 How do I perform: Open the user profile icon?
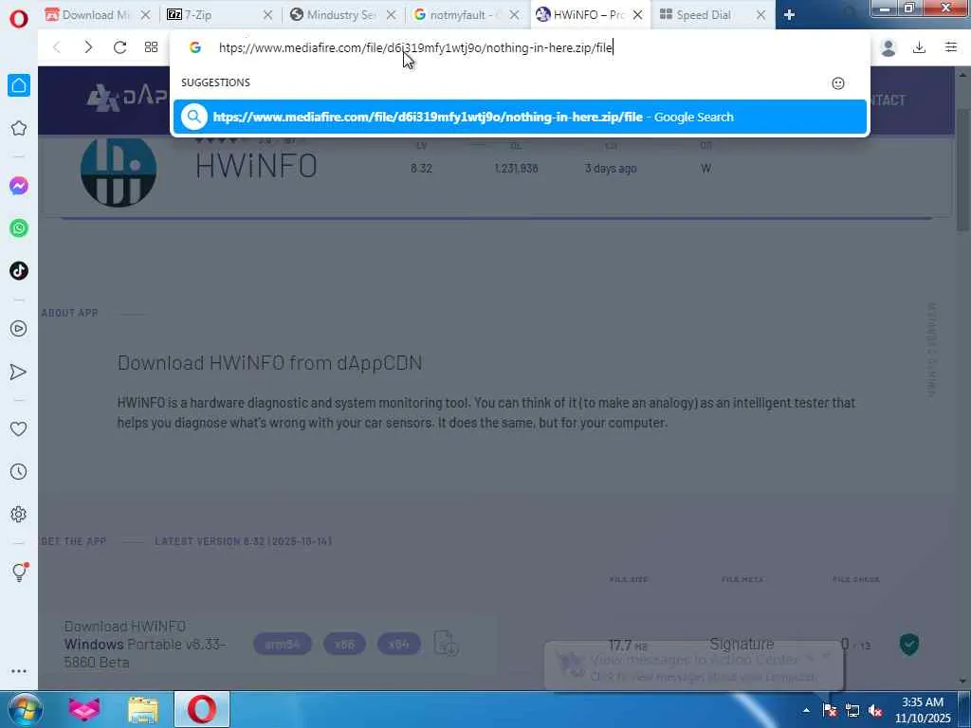(888, 47)
